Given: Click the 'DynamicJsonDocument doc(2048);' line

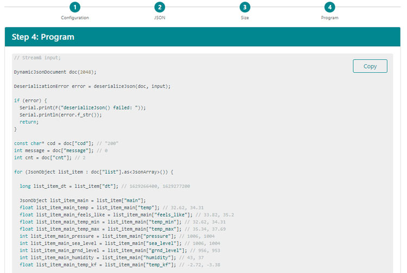Looking at the screenshot, I should pyautogui.click(x=55, y=72).
